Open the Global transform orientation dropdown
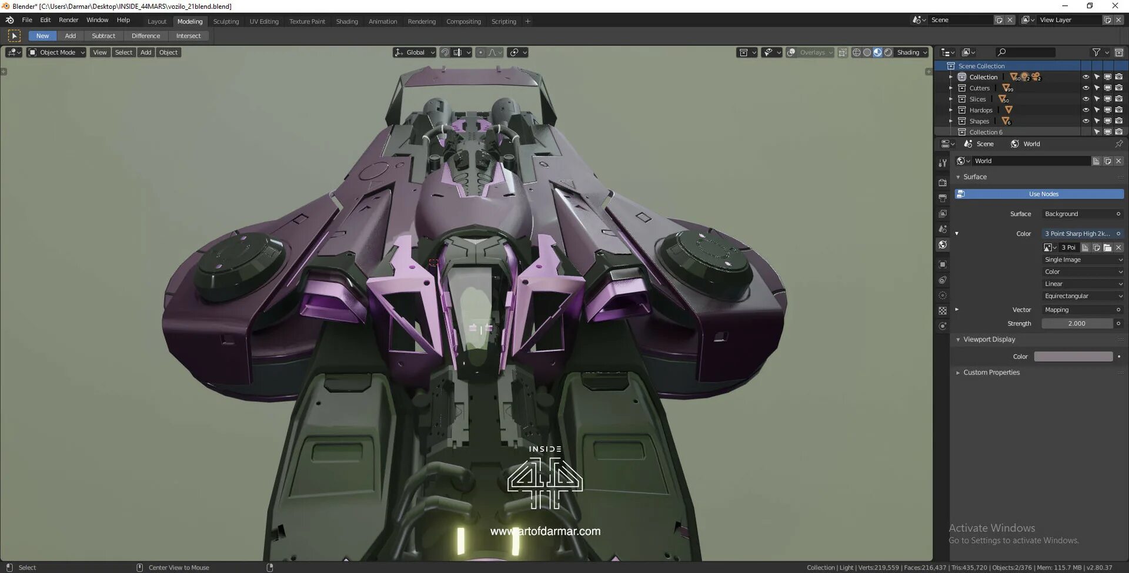The height and width of the screenshot is (573, 1129). point(415,52)
